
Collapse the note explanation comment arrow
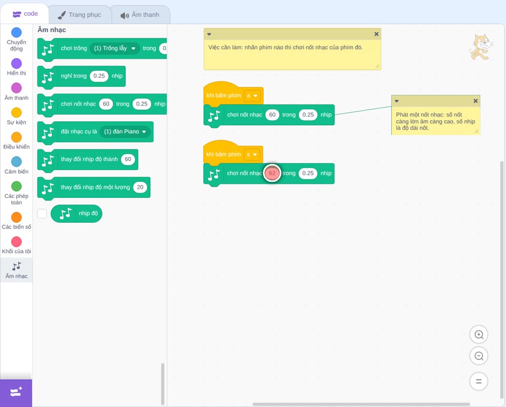tap(397, 101)
